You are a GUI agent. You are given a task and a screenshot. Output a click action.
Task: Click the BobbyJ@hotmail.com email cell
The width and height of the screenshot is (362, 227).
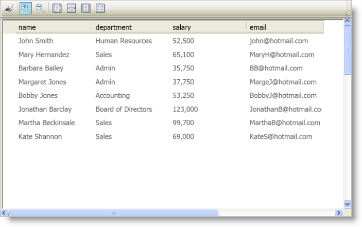point(283,96)
